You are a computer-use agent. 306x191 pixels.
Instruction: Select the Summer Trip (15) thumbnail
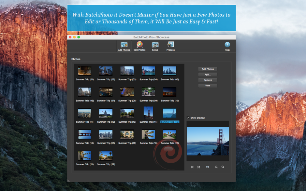(169, 113)
